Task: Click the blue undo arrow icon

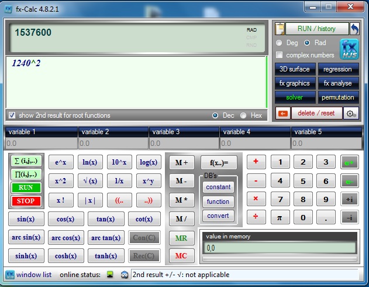Action: (354, 29)
